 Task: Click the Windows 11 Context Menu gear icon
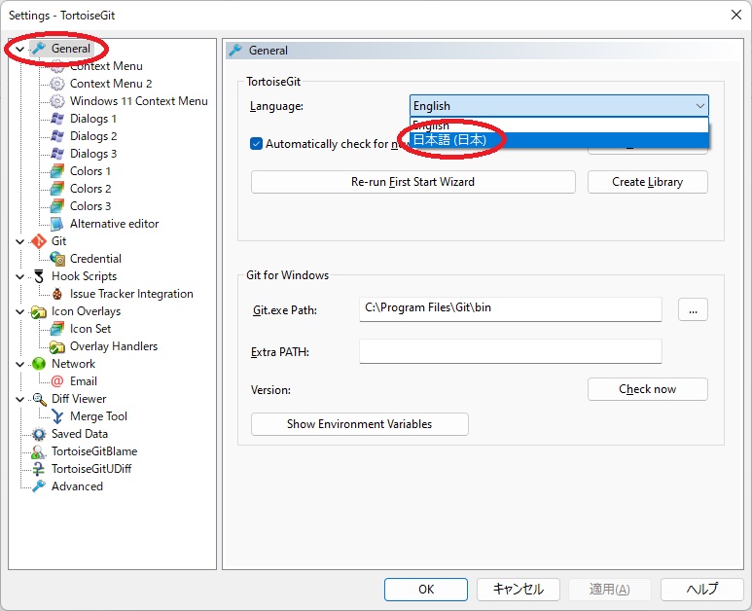click(57, 101)
